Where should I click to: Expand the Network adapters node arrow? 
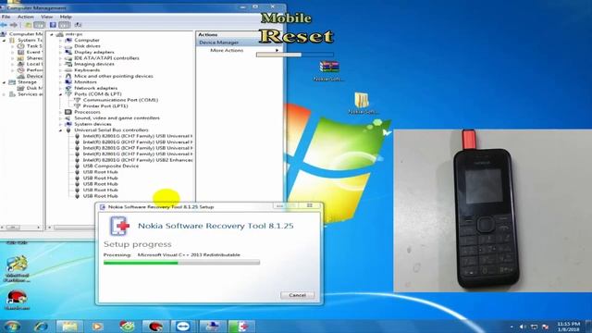[60, 88]
